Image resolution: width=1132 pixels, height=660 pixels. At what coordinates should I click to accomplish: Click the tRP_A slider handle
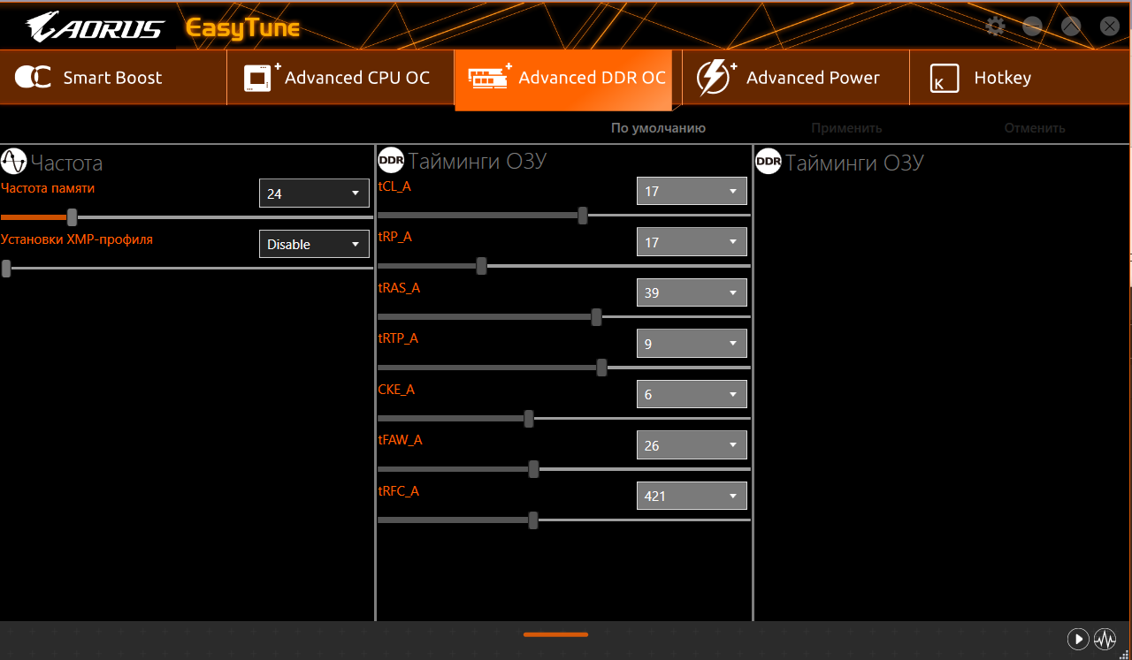click(x=481, y=266)
